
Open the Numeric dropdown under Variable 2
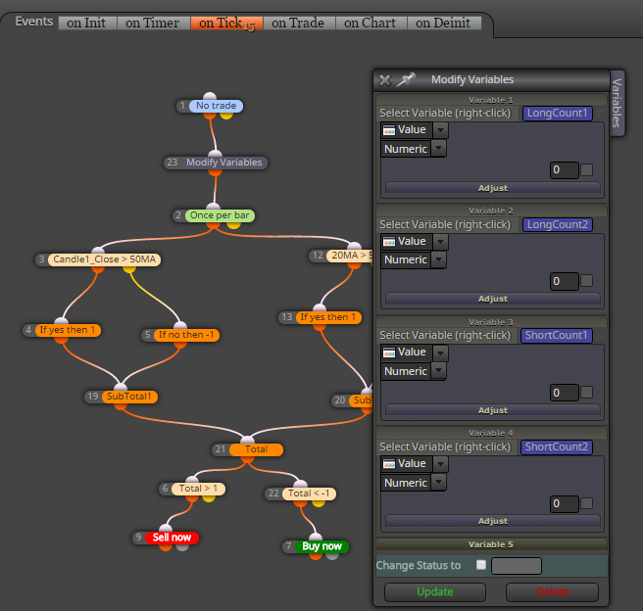coord(438,259)
